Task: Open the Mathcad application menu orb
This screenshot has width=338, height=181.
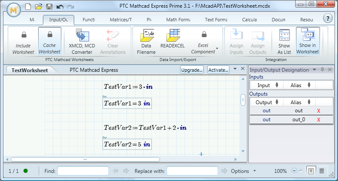Action: 13,10
